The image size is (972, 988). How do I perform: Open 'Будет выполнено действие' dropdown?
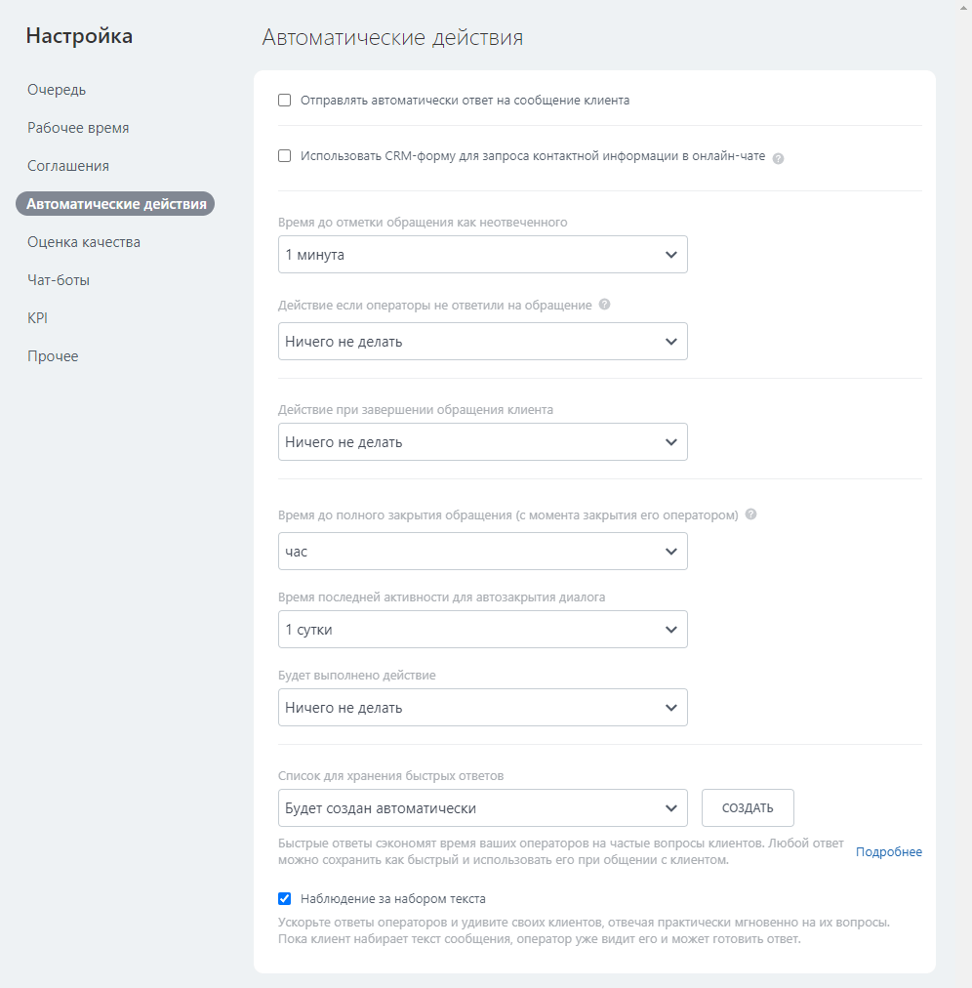(482, 707)
